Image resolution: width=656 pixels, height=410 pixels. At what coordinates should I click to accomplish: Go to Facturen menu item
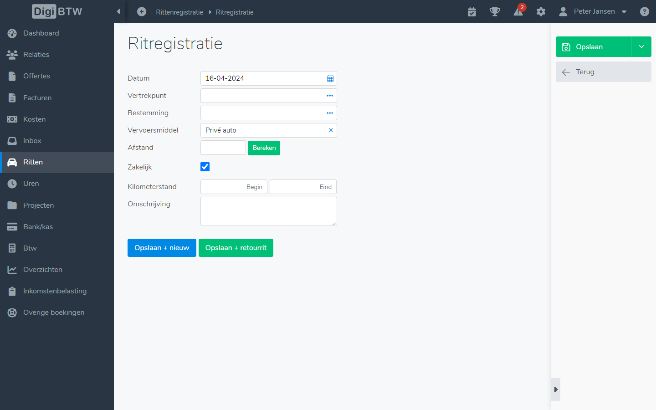point(57,97)
